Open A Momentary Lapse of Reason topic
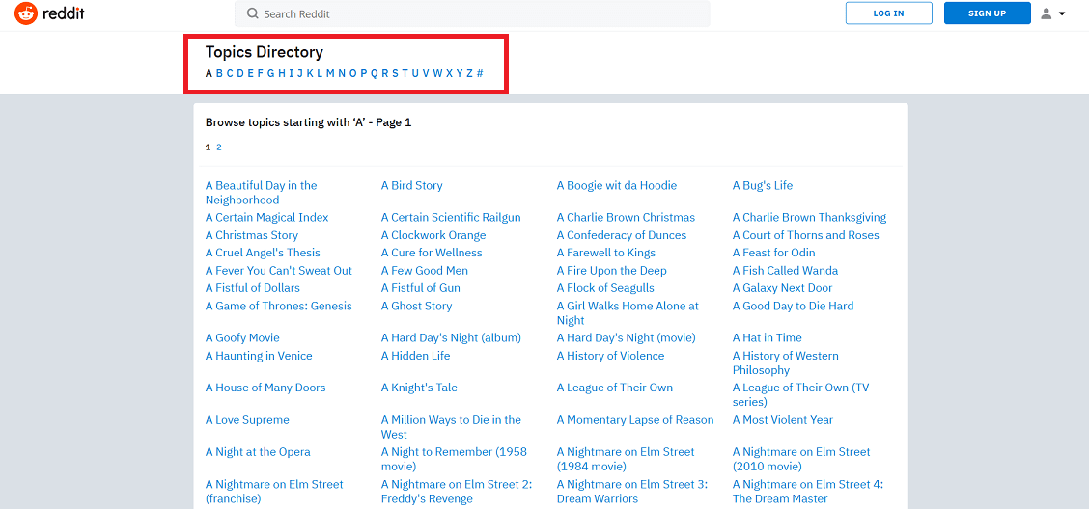The height and width of the screenshot is (509, 1089). pos(635,420)
